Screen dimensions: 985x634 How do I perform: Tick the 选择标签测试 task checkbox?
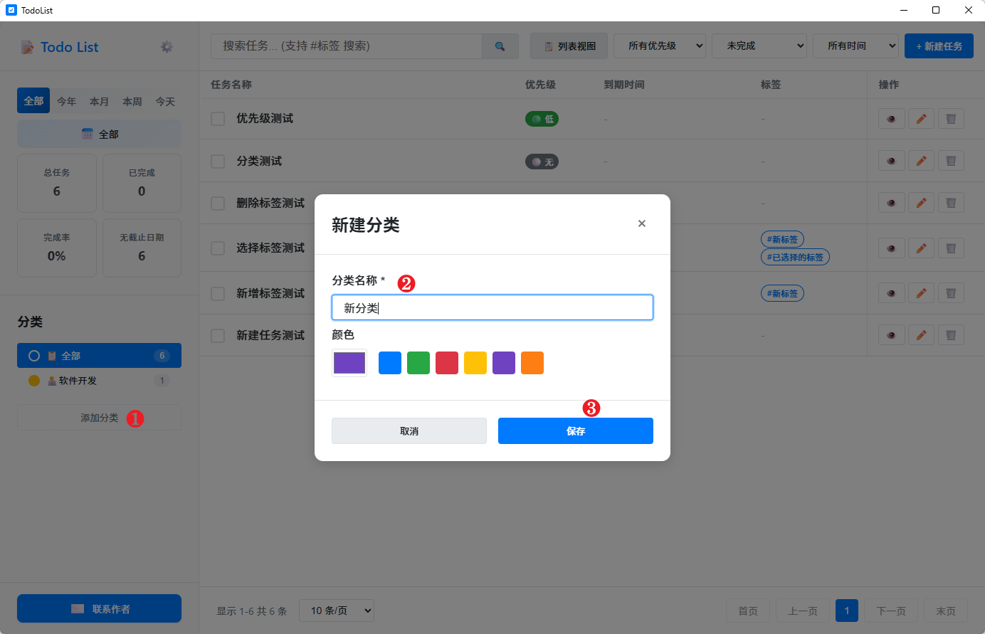point(218,248)
